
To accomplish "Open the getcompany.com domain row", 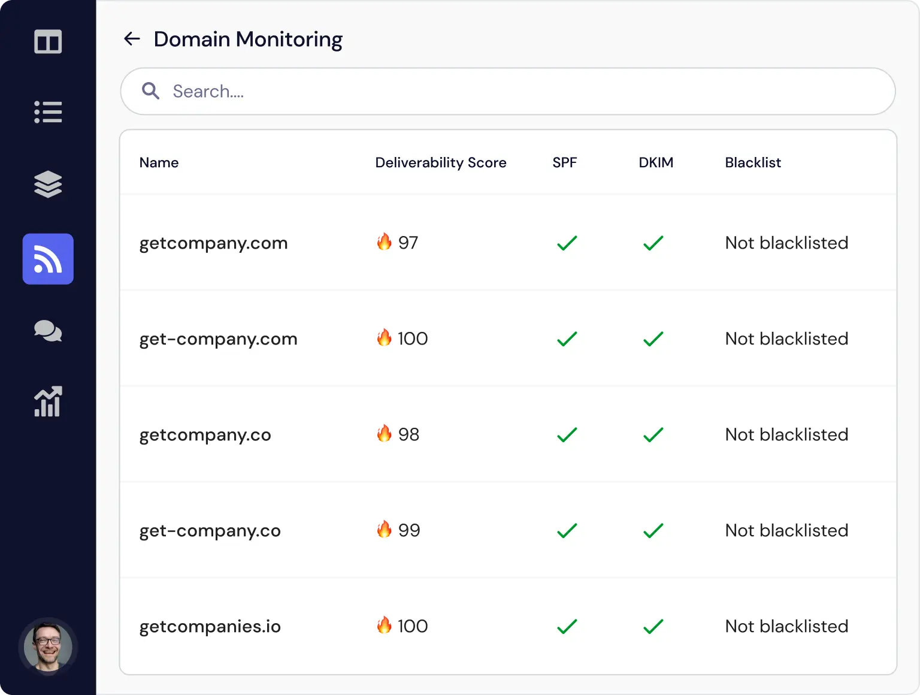I will point(508,243).
